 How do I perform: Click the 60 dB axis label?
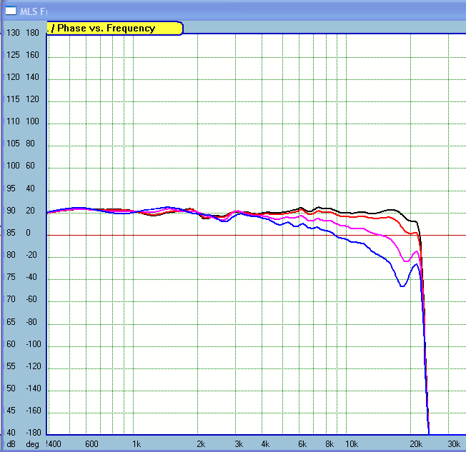coord(11,343)
